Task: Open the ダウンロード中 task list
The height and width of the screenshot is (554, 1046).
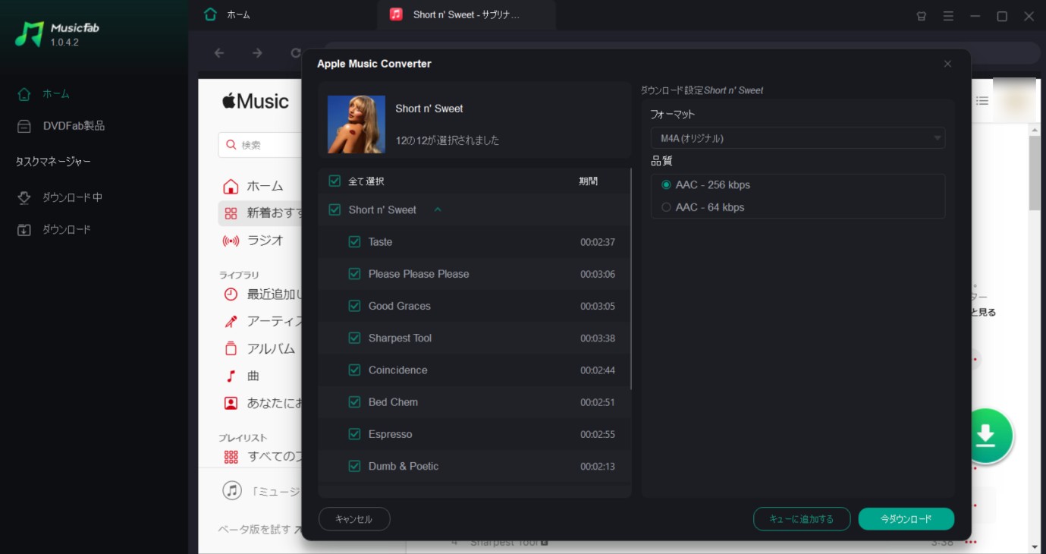Action: [59, 197]
